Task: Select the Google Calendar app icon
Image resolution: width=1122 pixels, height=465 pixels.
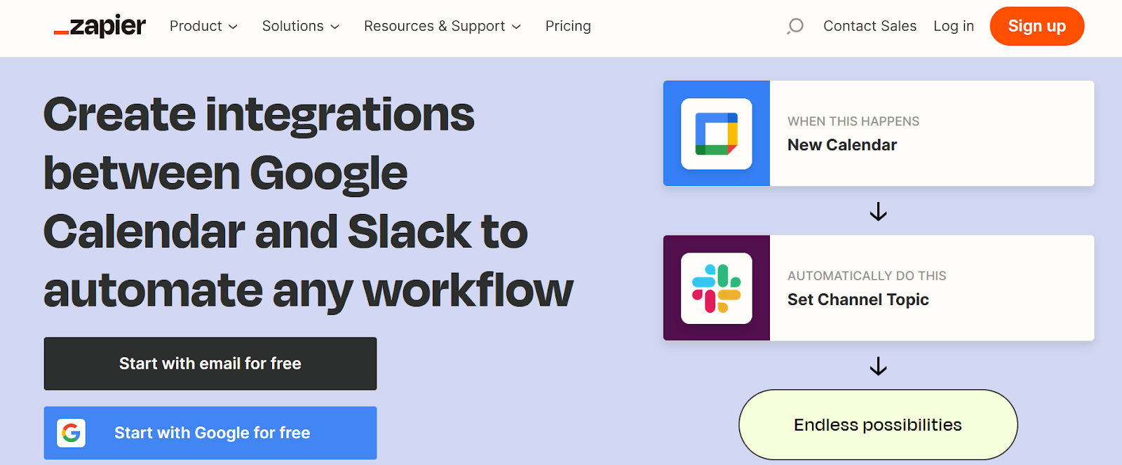Action: point(717,133)
